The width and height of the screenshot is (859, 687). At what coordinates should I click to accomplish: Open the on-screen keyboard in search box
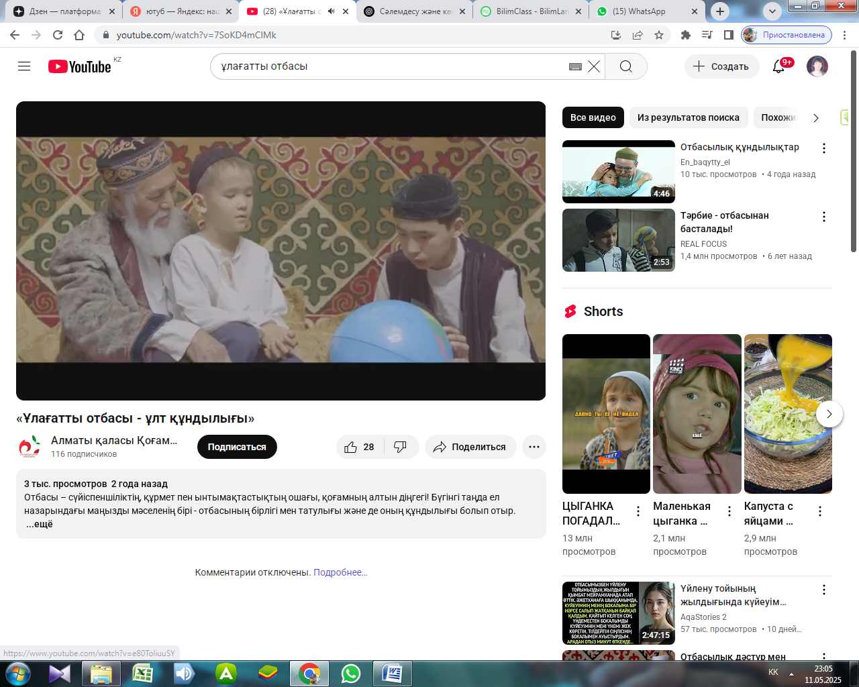pyautogui.click(x=575, y=66)
